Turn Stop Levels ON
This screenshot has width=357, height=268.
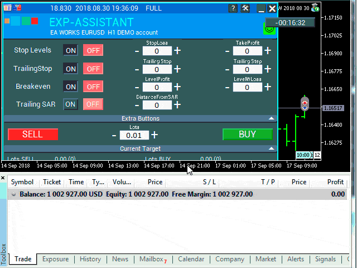[x=70, y=50]
